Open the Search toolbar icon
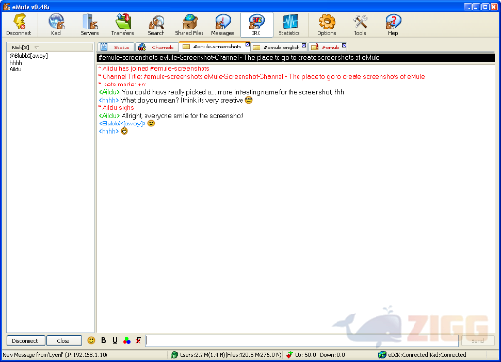 [156, 25]
